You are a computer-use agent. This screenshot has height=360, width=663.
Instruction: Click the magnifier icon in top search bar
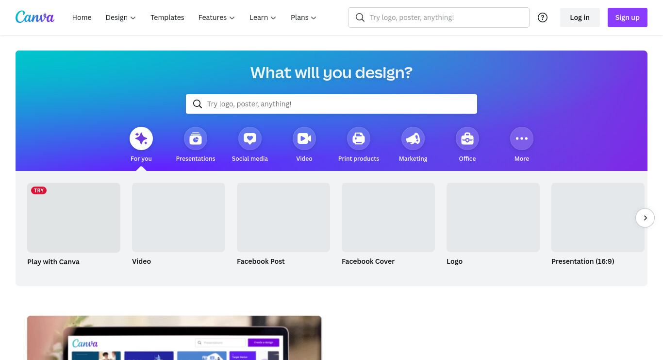360,17
